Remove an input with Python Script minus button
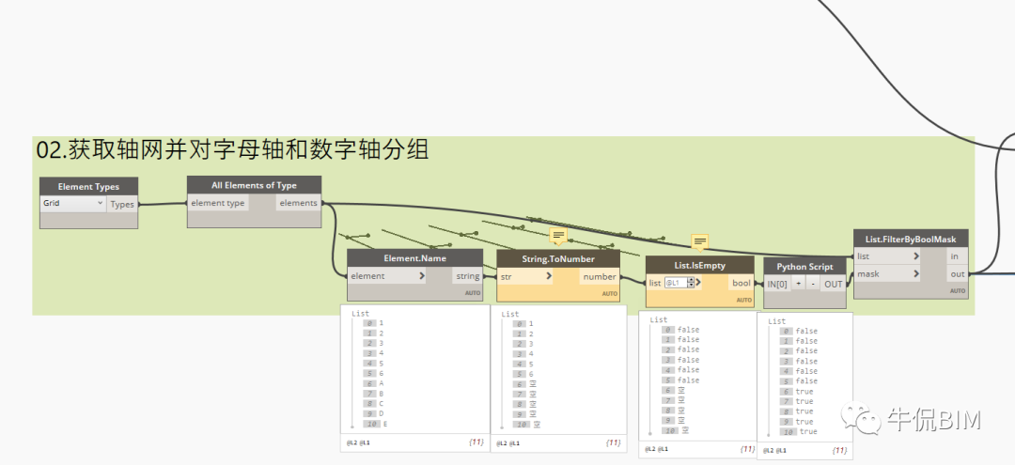 tap(812, 284)
